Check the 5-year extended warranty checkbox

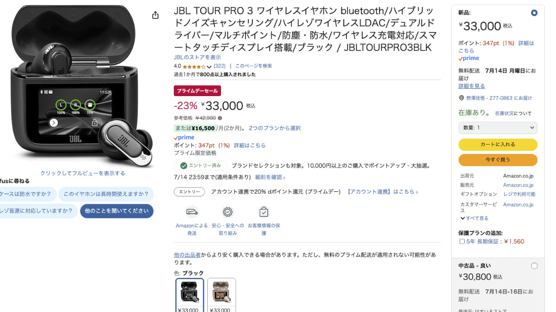click(462, 241)
